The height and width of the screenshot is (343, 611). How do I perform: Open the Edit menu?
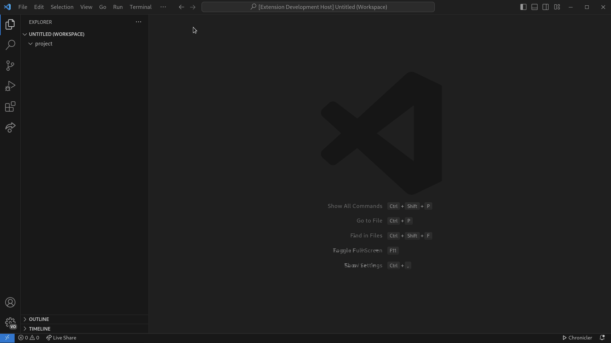pyautogui.click(x=39, y=7)
